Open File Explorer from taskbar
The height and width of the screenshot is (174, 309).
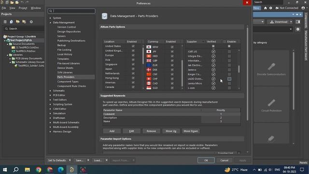(x=27, y=170)
